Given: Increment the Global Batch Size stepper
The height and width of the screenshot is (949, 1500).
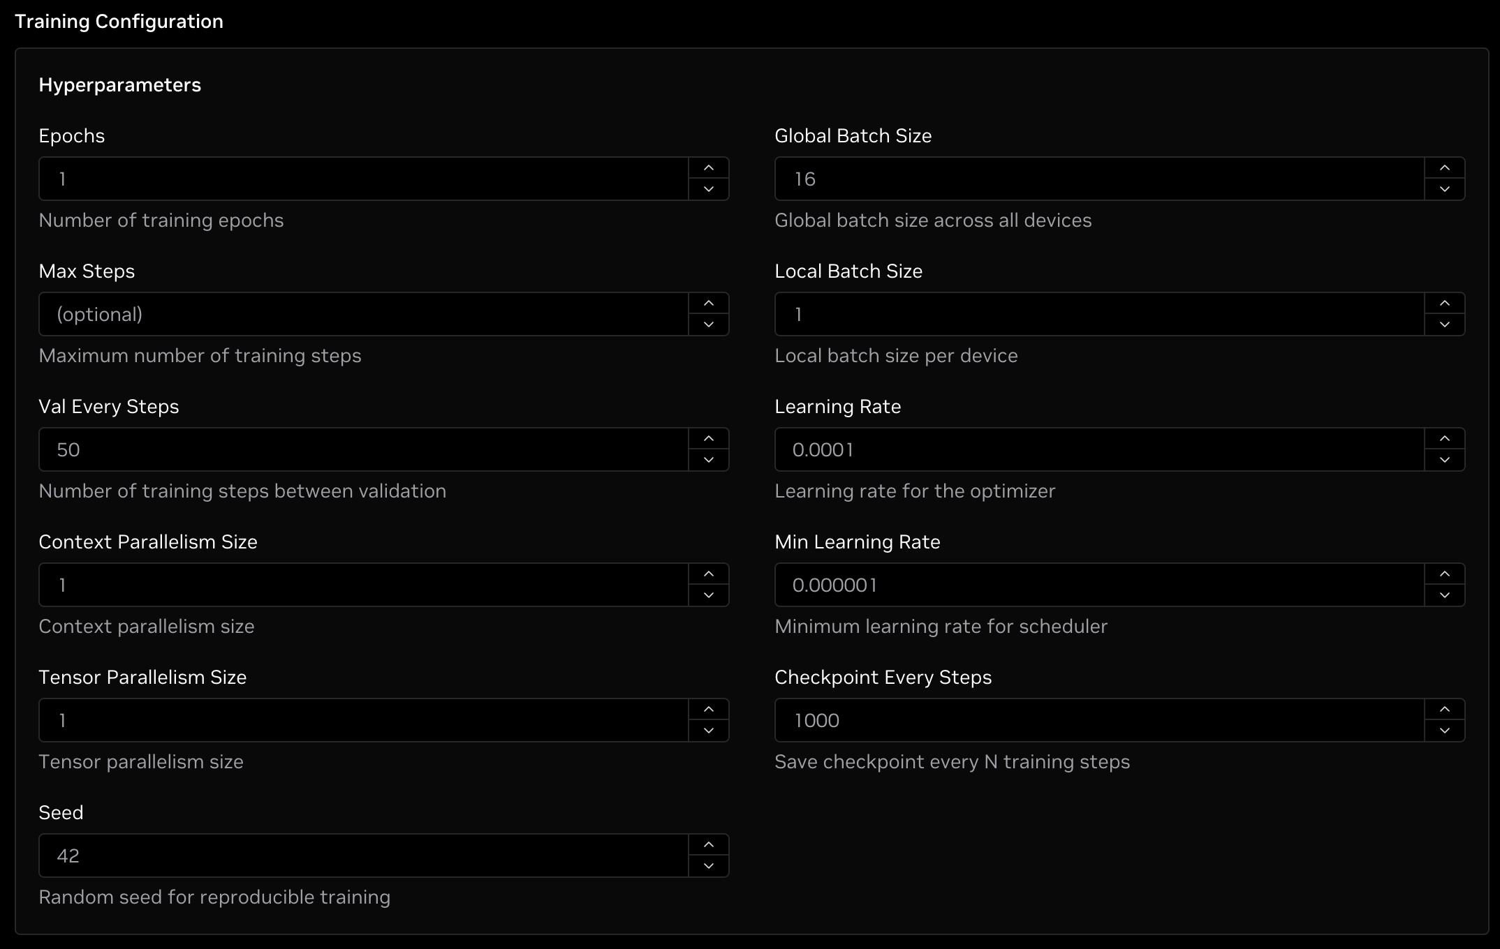Looking at the screenshot, I should coord(1444,168).
